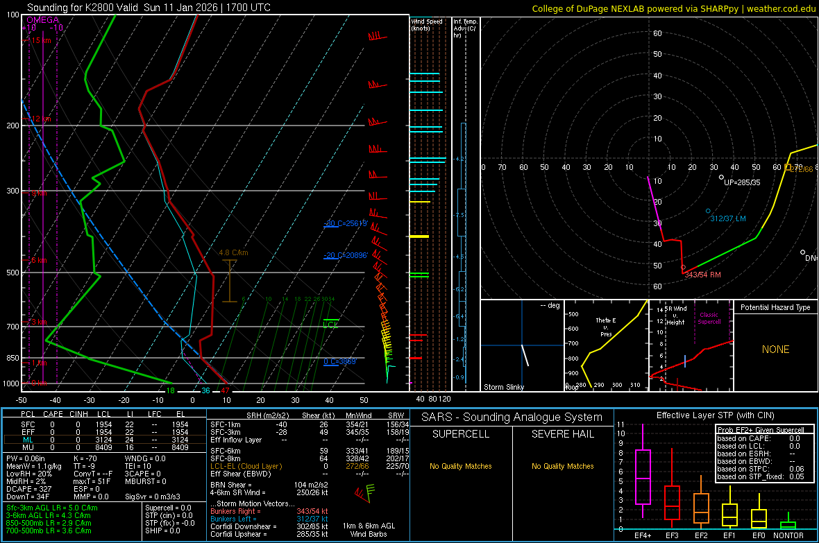The height and width of the screenshot is (543, 819).
Task: Click the SigSvr = 0 m3/s3 value
Action: [x=153, y=497]
